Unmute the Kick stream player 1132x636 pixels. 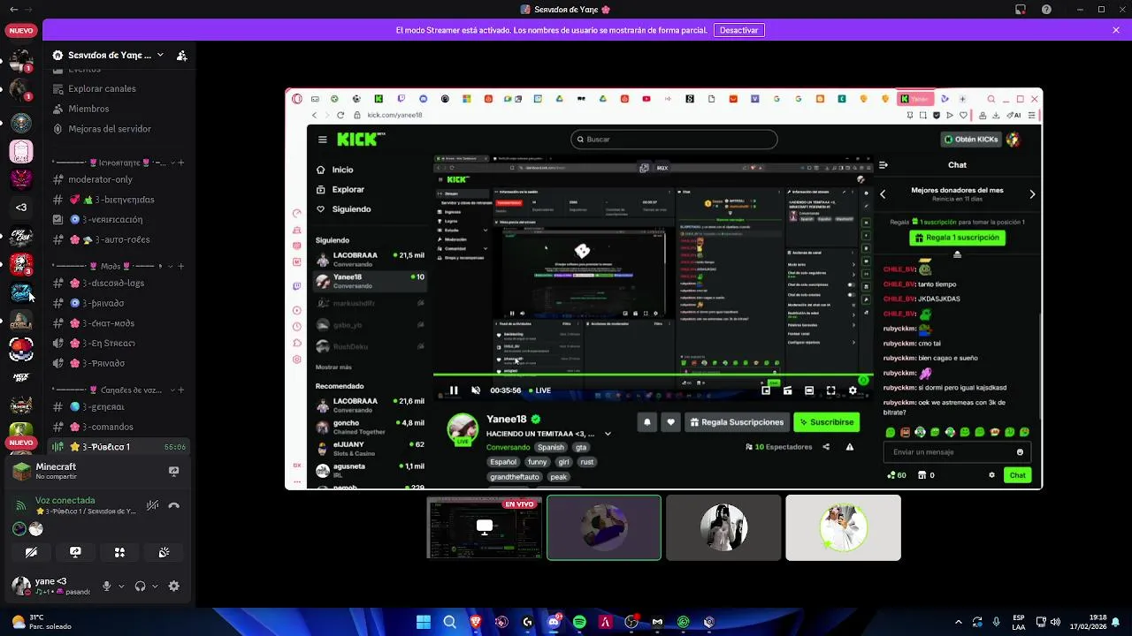point(476,390)
